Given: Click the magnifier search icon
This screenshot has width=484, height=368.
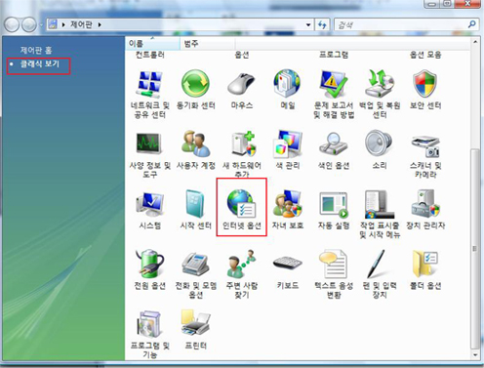Looking at the screenshot, I should click(472, 24).
